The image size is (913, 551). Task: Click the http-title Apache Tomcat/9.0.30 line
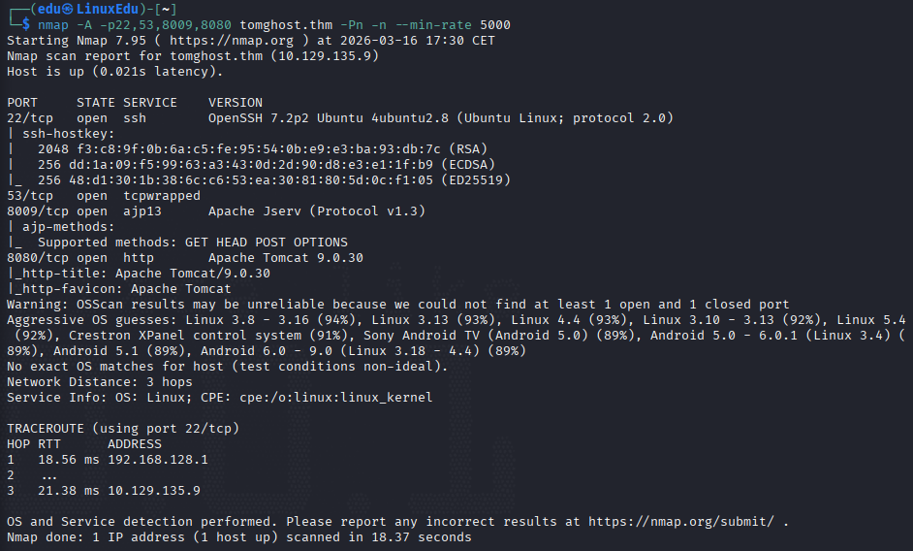139,274
